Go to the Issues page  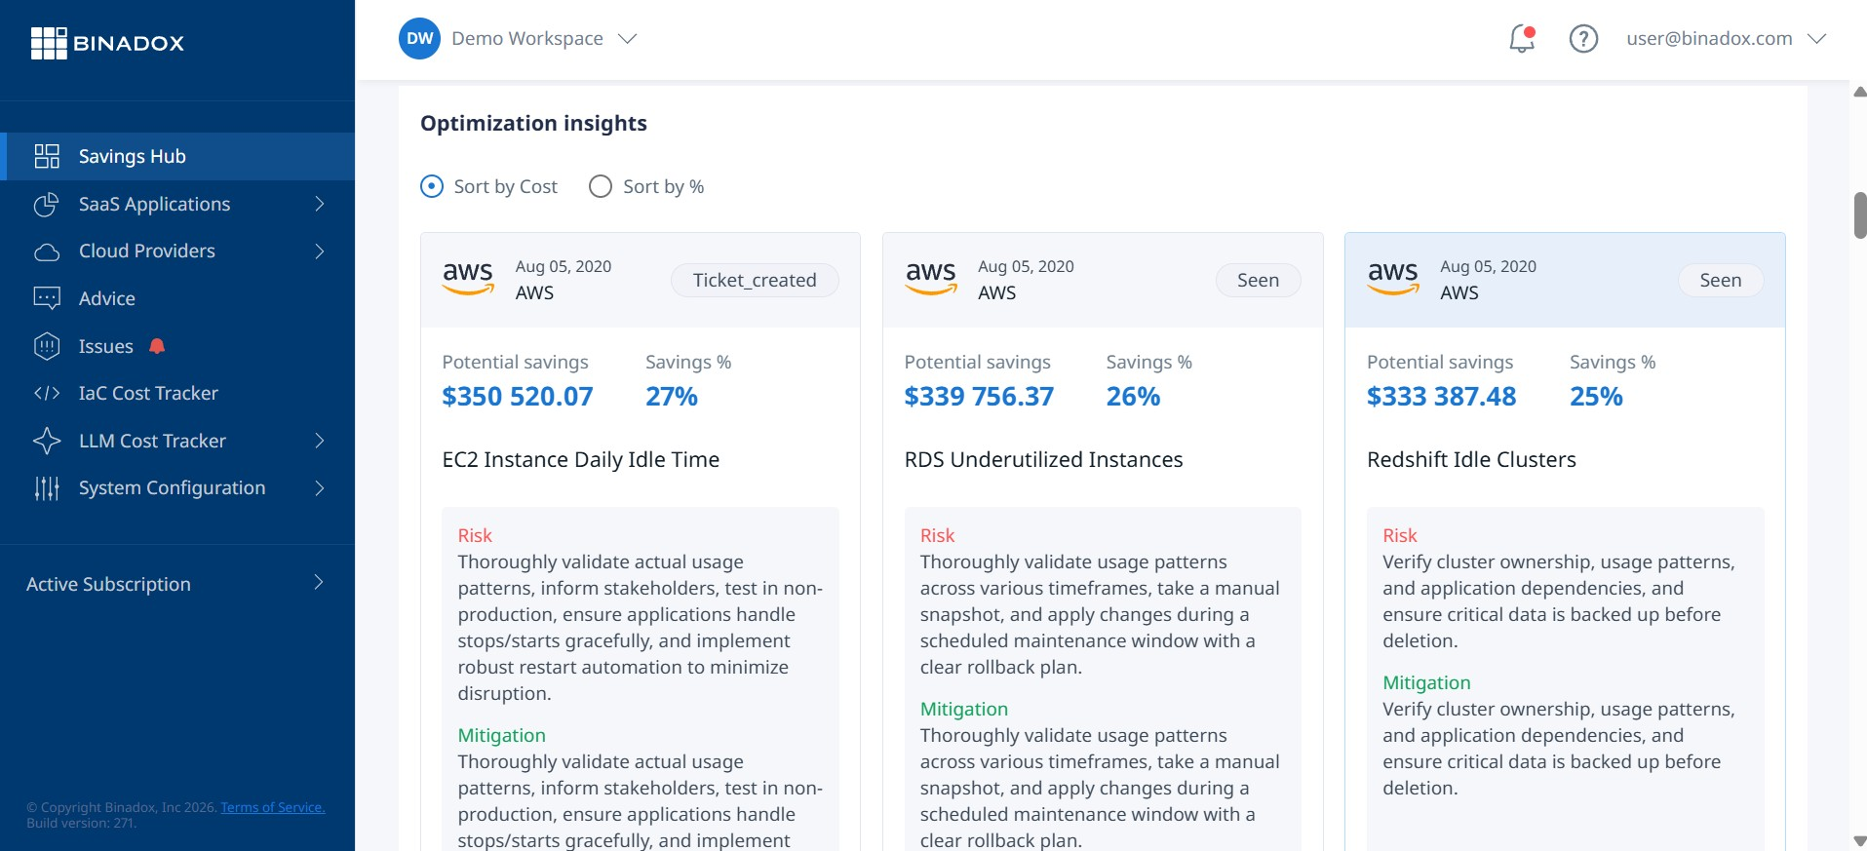(177, 346)
